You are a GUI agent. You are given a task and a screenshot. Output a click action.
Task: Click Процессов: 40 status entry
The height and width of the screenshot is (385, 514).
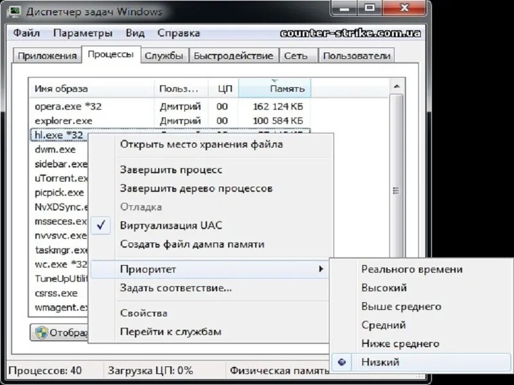coord(45,371)
